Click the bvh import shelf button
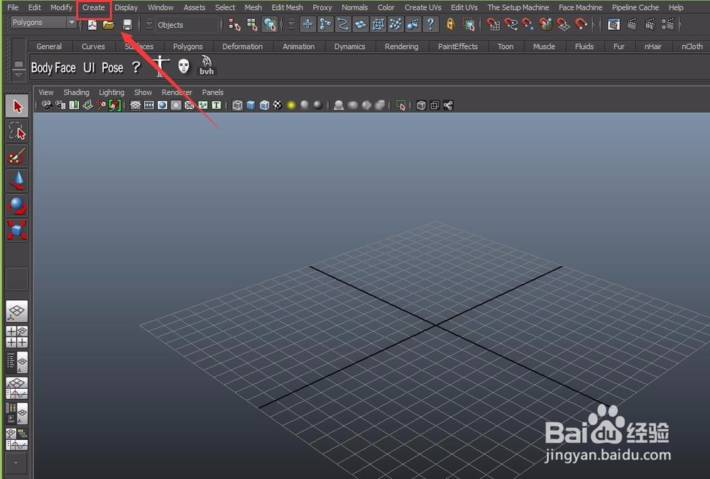 pos(207,65)
